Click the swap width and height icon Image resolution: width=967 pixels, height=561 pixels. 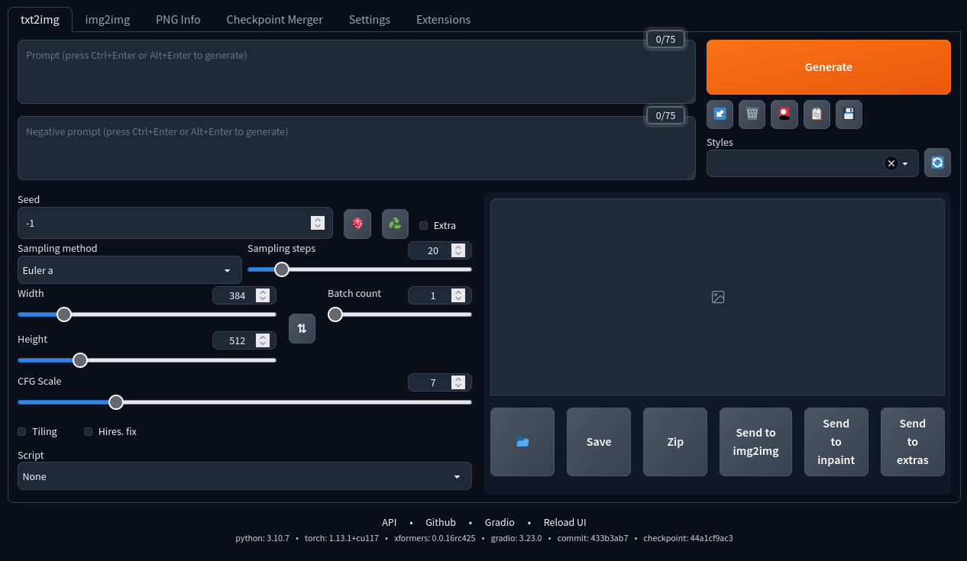coord(302,328)
